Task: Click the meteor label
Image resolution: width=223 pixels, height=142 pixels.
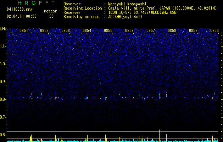Action: coord(50,11)
